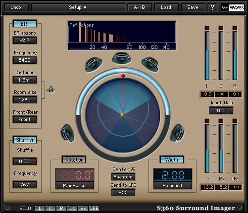This screenshot has width=248, height=213.
Task: Click the bottom-left corner round icon
Action: [x=7, y=208]
